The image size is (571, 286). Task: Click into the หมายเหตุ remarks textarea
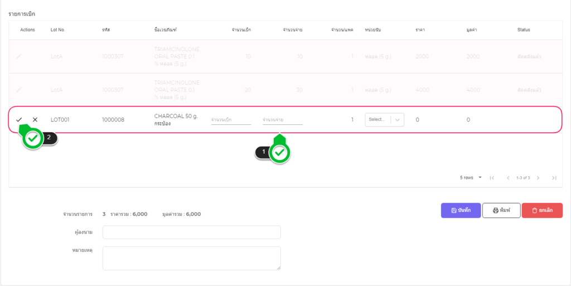tap(191, 258)
